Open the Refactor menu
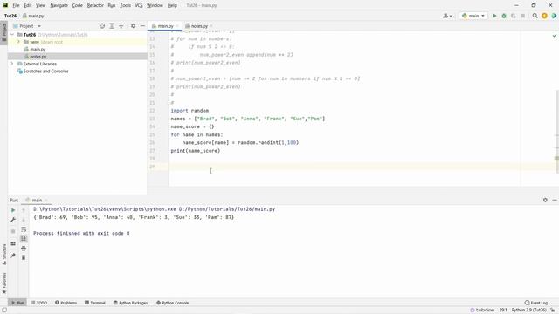Image resolution: width=559 pixels, height=314 pixels. pos(95,5)
